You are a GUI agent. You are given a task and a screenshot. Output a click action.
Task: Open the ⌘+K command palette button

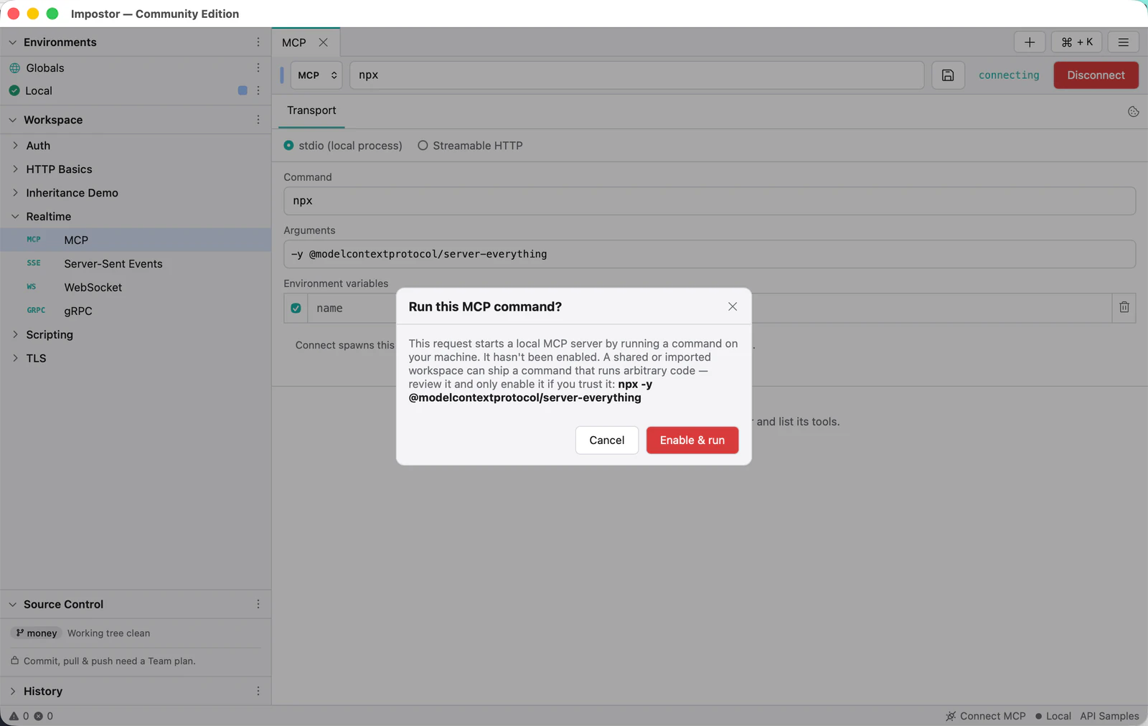(1077, 42)
